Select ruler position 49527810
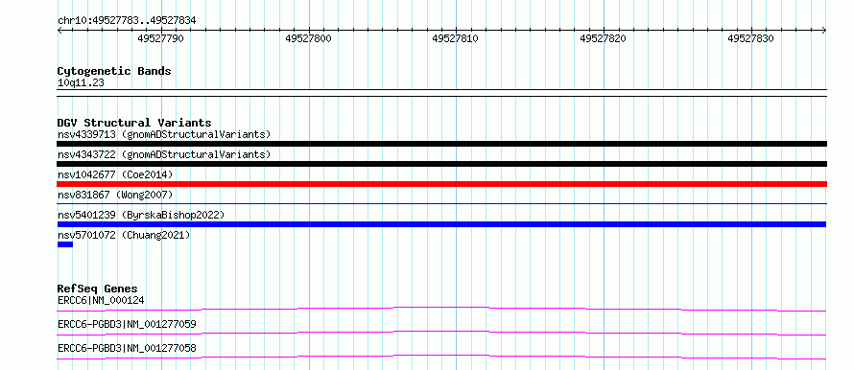This screenshot has height=370, width=854. point(456,38)
